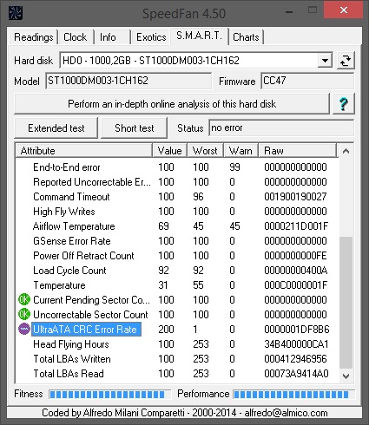Screen dimensions: 369x425
Task: Open the Info tab
Action: [x=112, y=37]
